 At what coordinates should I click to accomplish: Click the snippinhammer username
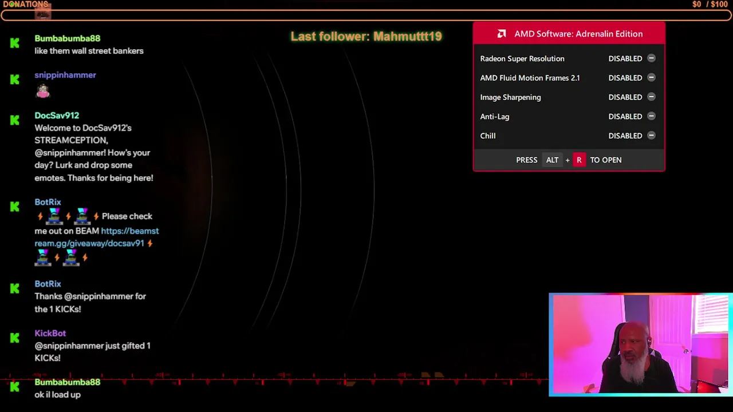pyautogui.click(x=65, y=75)
